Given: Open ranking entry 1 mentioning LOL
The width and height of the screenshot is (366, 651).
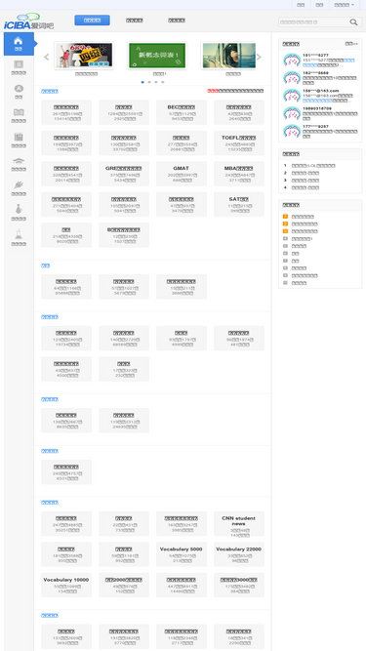Looking at the screenshot, I should point(313,166).
